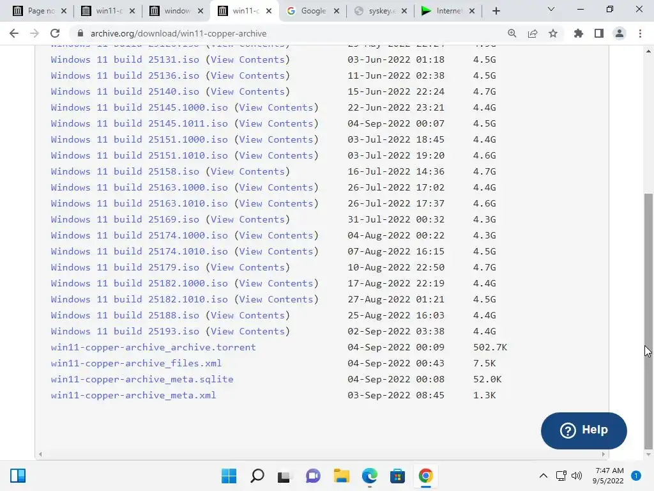
Task: View Contents of build 25158.iso
Action: [247, 171]
